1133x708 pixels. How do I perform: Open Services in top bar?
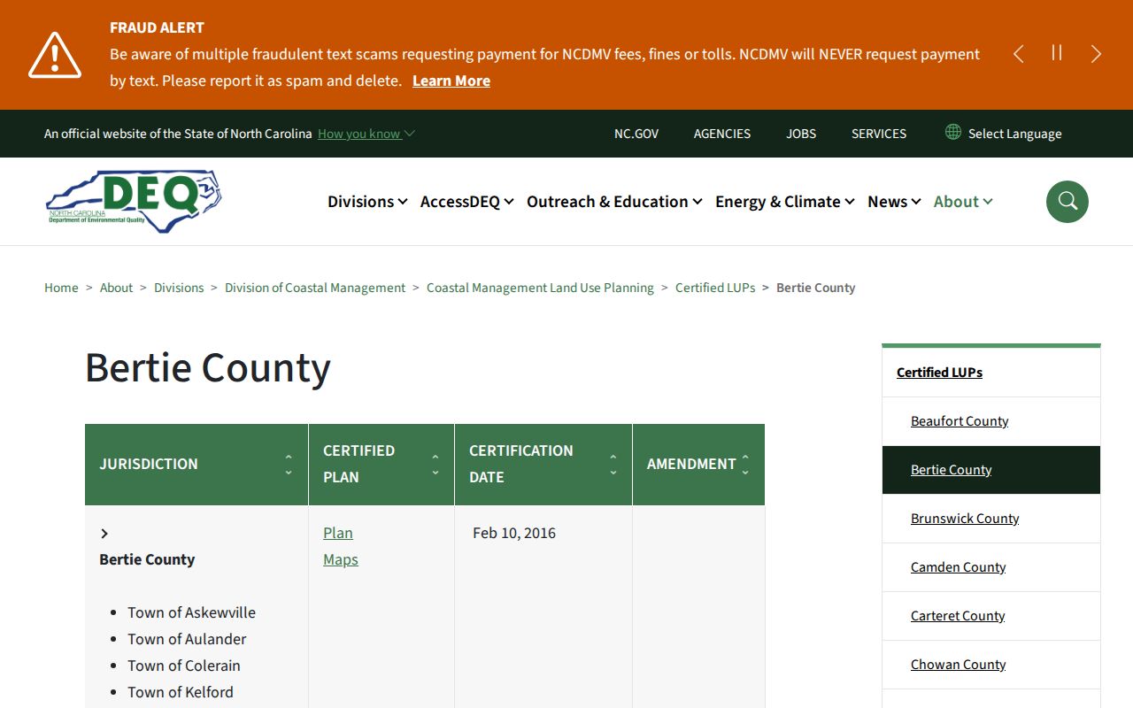[x=879, y=134]
